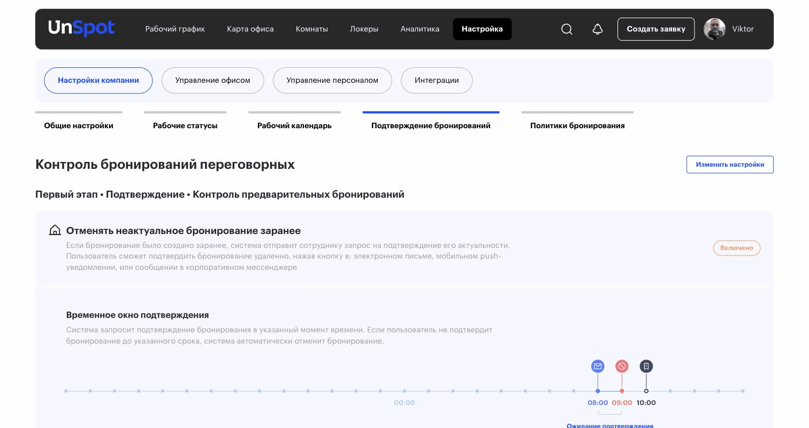Click the Viktor username text
Viewport: 809px width, 428px height.
point(743,29)
